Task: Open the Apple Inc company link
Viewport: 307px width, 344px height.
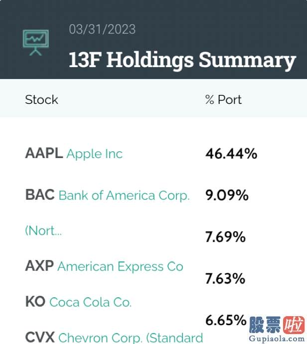Action: click(95, 154)
